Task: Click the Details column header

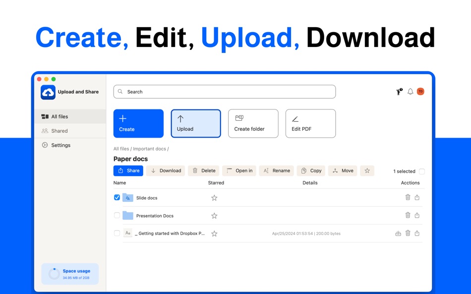Action: pyautogui.click(x=310, y=183)
